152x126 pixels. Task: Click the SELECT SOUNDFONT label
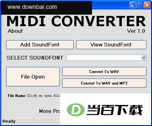click(x=35, y=58)
